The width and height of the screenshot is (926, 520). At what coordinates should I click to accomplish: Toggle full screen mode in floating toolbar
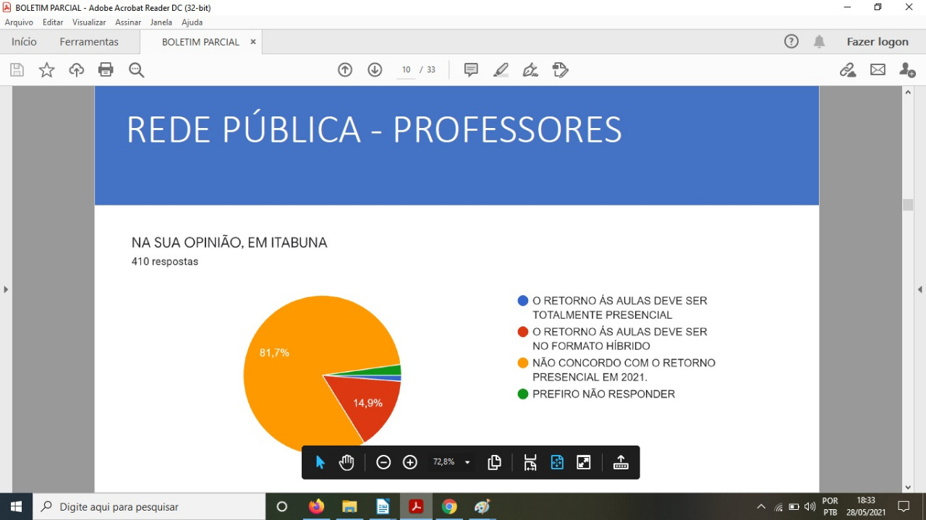(584, 463)
